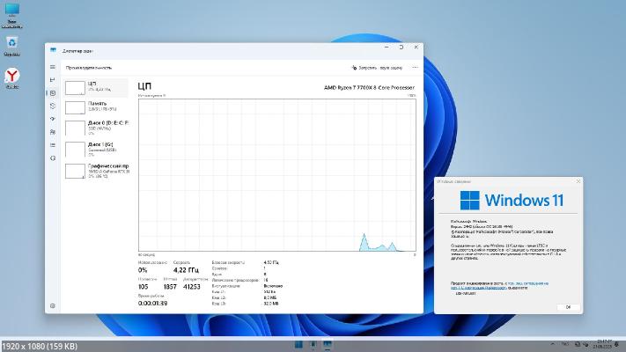This screenshot has width=626, height=352.
Task: Open the Task Manager hamburger navigation menu
Action: coord(53,67)
